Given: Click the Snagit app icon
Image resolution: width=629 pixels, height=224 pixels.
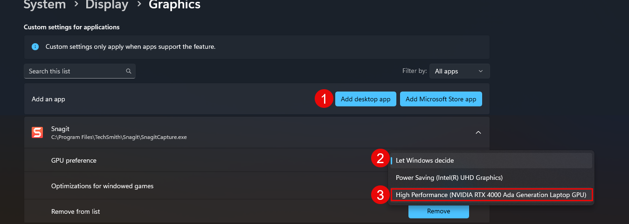Looking at the screenshot, I should (x=37, y=132).
